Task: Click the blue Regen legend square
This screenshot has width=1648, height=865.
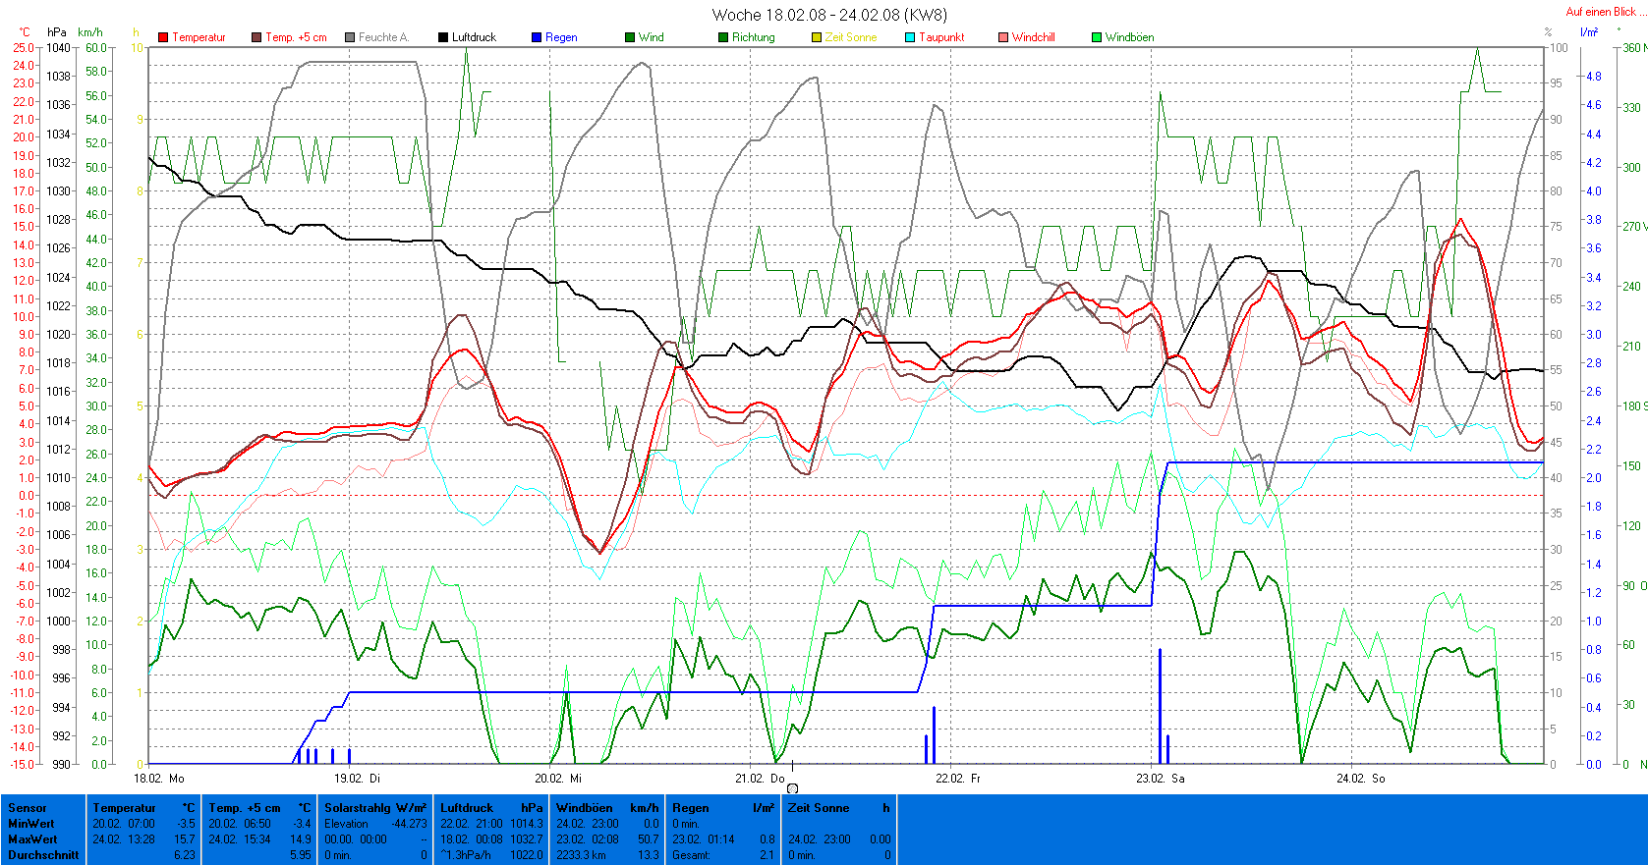Action: 537,37
